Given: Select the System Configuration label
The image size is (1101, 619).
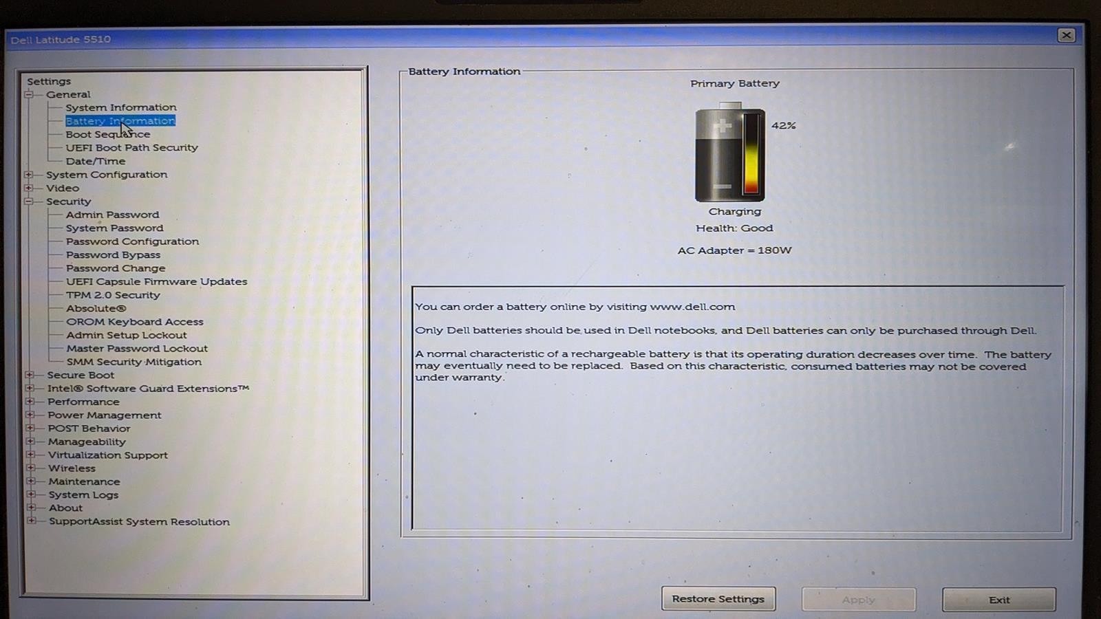Looking at the screenshot, I should [x=107, y=175].
